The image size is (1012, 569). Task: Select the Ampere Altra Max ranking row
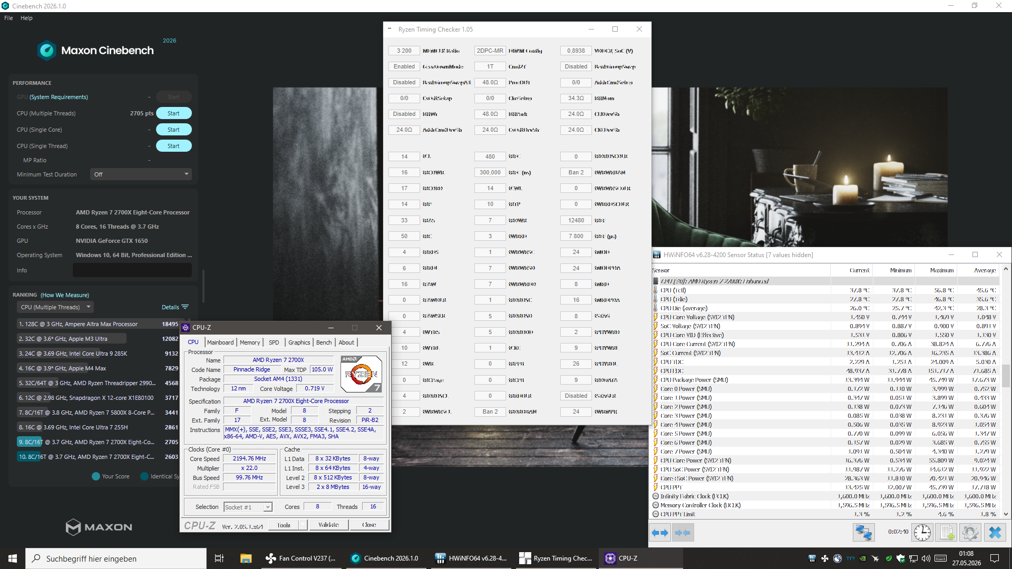click(x=98, y=324)
